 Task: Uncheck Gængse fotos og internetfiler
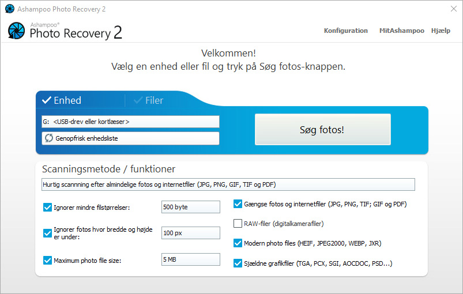pyautogui.click(x=238, y=203)
